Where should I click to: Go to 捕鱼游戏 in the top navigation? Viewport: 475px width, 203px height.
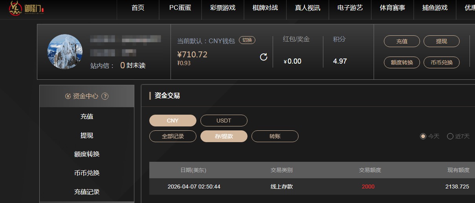pyautogui.click(x=435, y=8)
